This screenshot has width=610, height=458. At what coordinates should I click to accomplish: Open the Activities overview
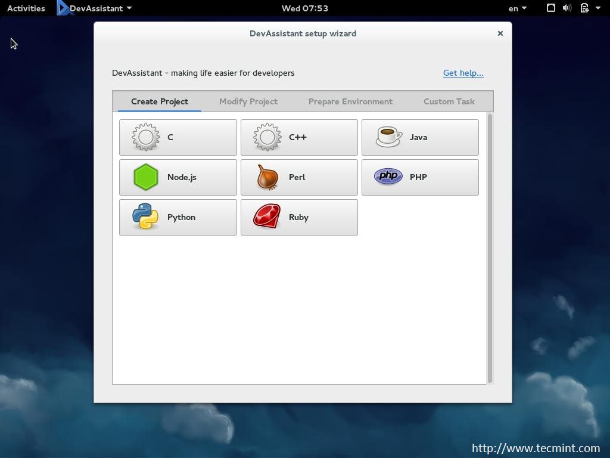26,8
